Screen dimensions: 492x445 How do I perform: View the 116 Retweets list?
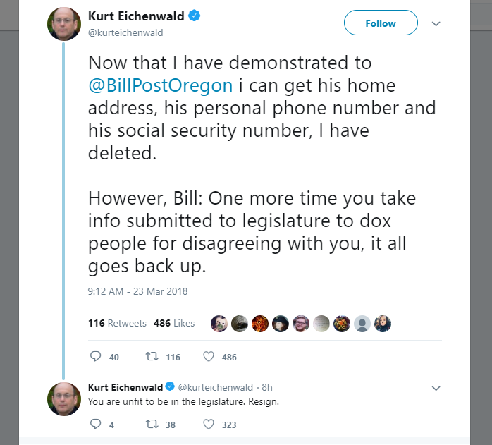pos(117,323)
